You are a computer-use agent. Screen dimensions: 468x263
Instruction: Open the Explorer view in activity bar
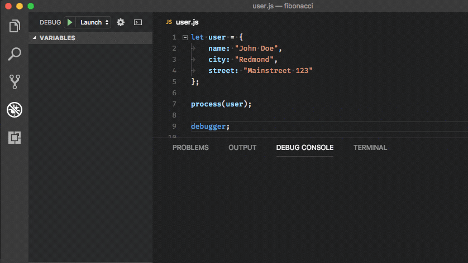(x=15, y=26)
